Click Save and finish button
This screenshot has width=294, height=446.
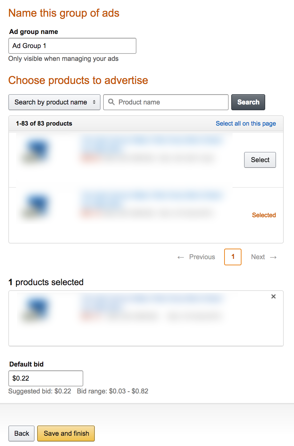tap(66, 434)
